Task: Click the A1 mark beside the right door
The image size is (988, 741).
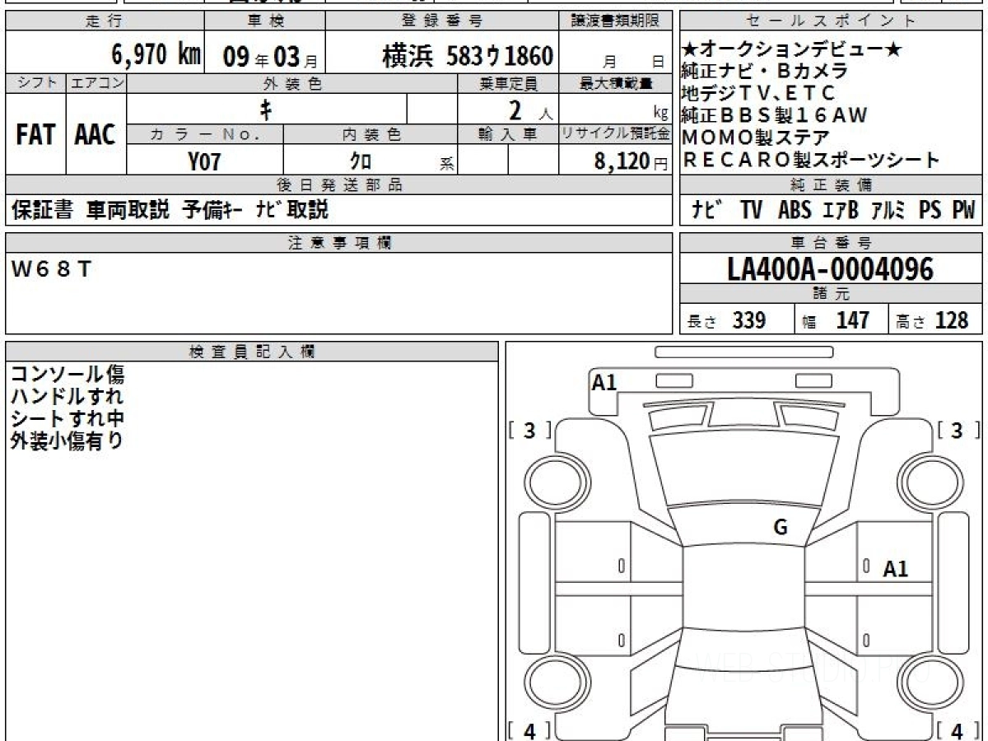Action: (x=896, y=569)
